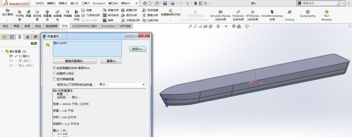352x137 pixels.
Task: Click the 质量属性 mass properties tool
Action: [47, 15]
